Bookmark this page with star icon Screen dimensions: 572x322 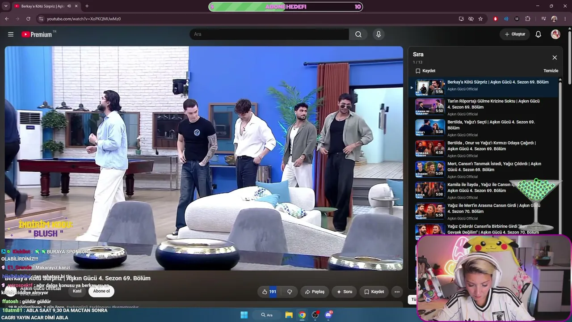pyautogui.click(x=480, y=19)
